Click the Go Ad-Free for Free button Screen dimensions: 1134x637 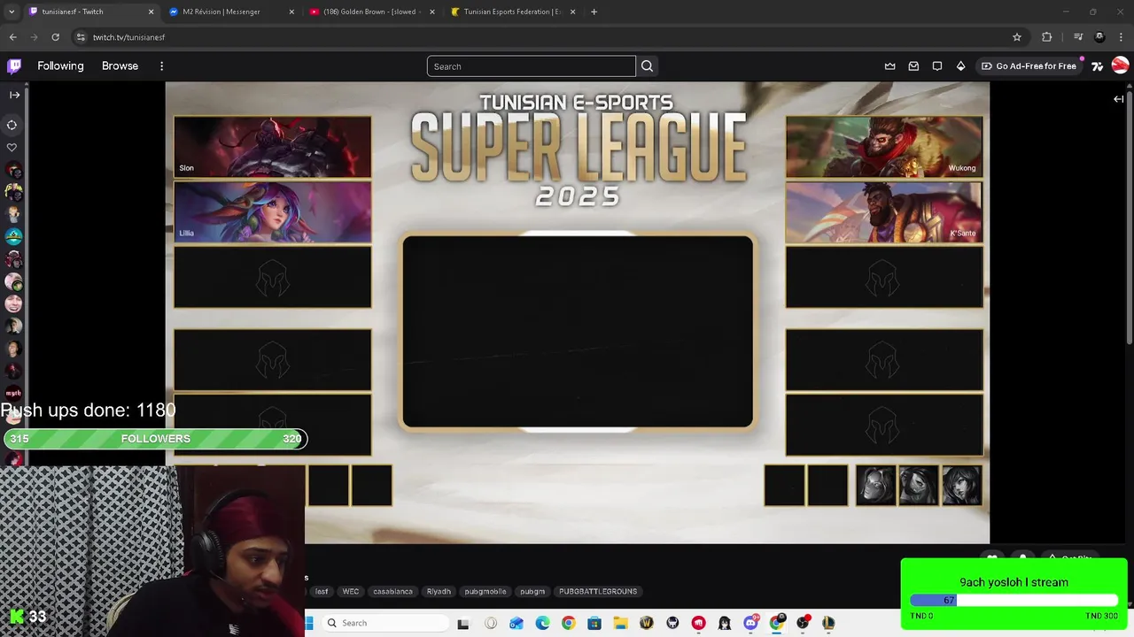click(1029, 65)
